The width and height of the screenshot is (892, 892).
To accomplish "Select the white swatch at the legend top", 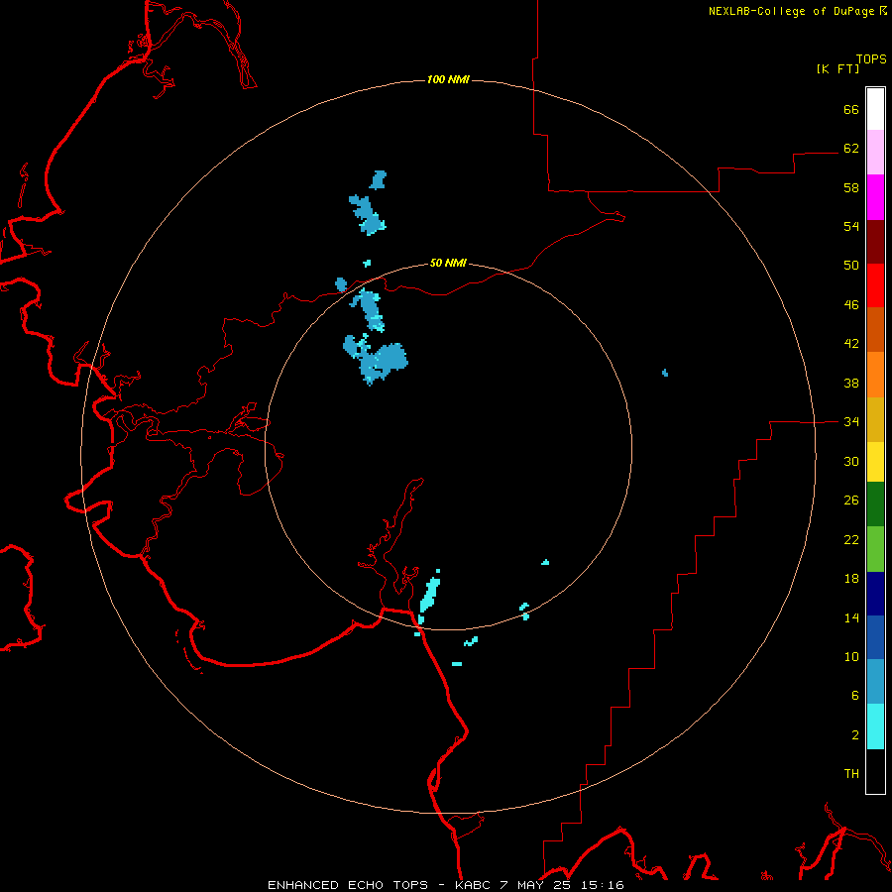I will (875, 109).
